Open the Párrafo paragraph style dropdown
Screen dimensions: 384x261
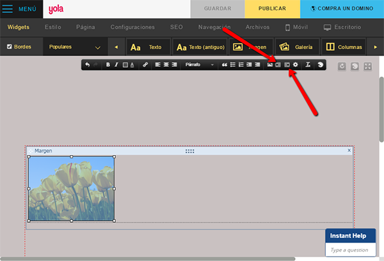pos(199,65)
